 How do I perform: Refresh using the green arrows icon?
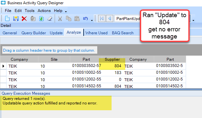point(41,19)
